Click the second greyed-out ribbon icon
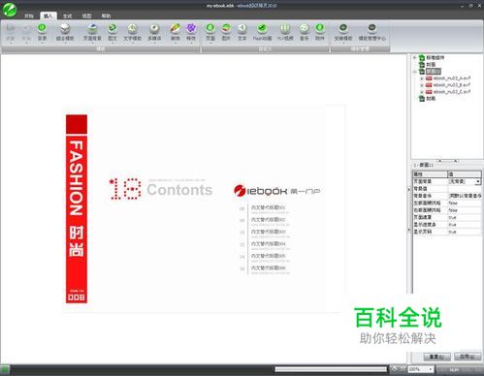Screen dimensions: 484x376 (x=26, y=28)
